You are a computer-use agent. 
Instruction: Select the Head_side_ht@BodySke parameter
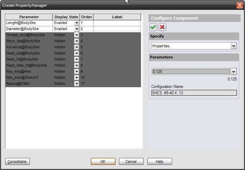coord(29,66)
